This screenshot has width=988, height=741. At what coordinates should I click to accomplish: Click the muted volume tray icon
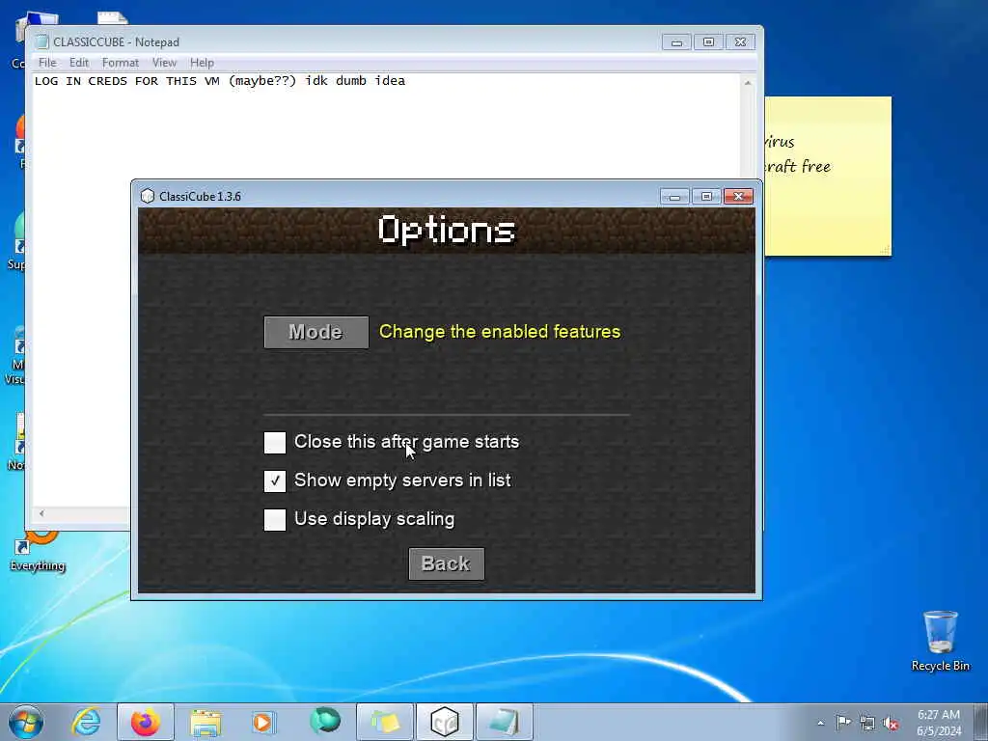(891, 723)
